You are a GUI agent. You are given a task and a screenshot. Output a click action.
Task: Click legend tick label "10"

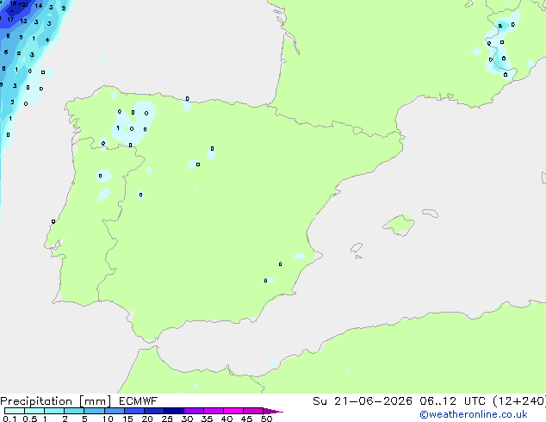pyautogui.click(x=108, y=419)
